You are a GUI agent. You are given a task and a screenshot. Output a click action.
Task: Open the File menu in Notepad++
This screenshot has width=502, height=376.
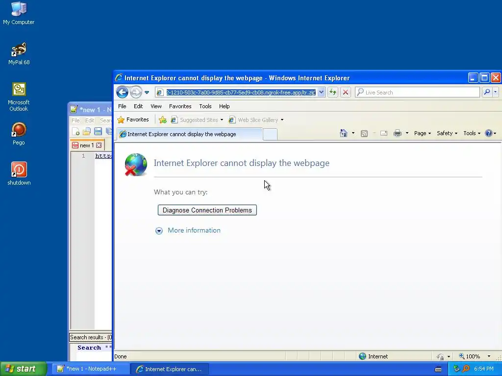(x=75, y=120)
